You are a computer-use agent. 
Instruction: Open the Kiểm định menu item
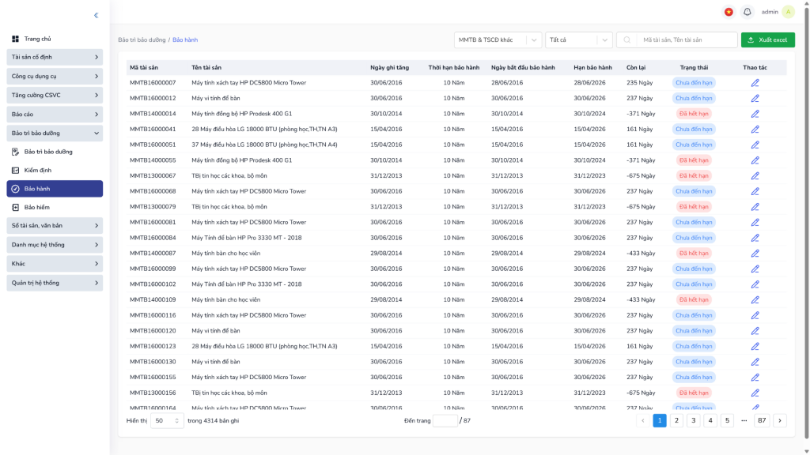pyautogui.click(x=37, y=170)
